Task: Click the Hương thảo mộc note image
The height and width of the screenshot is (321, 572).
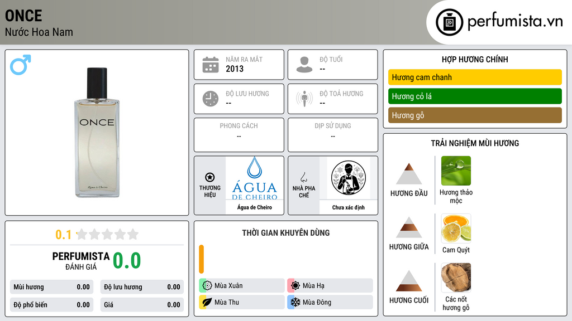Action: [456, 171]
